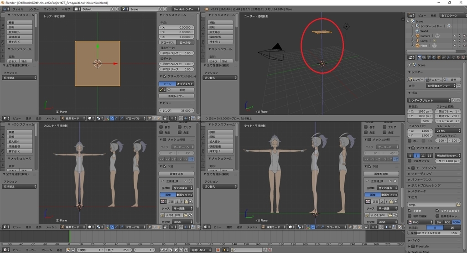Toggle the overwrite (上書き) checkbox
Image resolution: width=467 pixels, height=253 pixels.
point(410,211)
